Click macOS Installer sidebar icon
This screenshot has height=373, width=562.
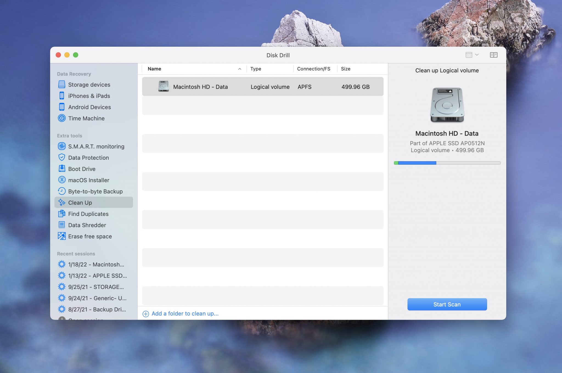61,180
